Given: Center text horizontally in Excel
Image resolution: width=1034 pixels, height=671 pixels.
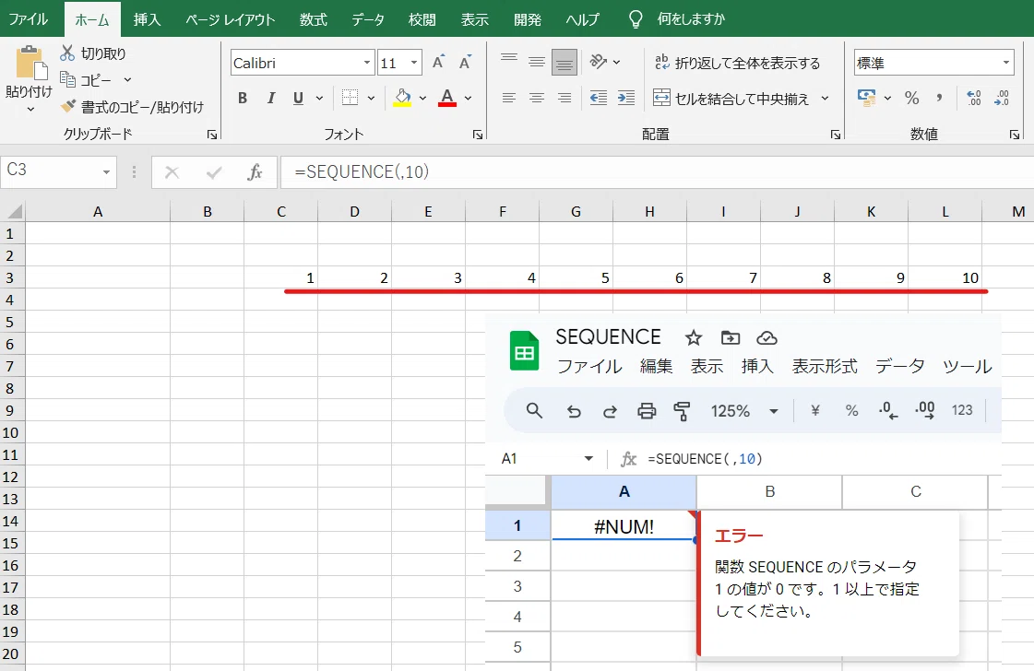Looking at the screenshot, I should 537,99.
